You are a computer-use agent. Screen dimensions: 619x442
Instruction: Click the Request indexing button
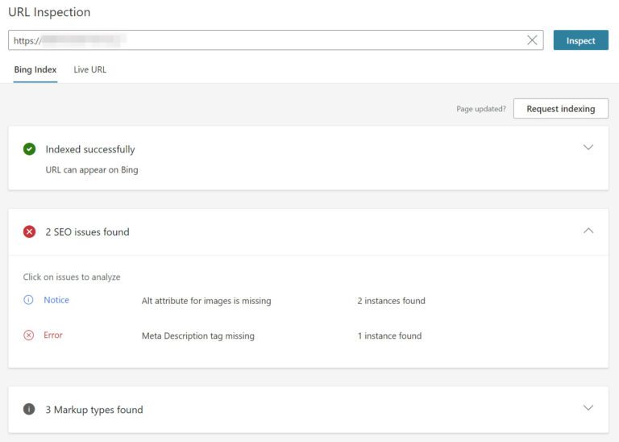pyautogui.click(x=560, y=109)
